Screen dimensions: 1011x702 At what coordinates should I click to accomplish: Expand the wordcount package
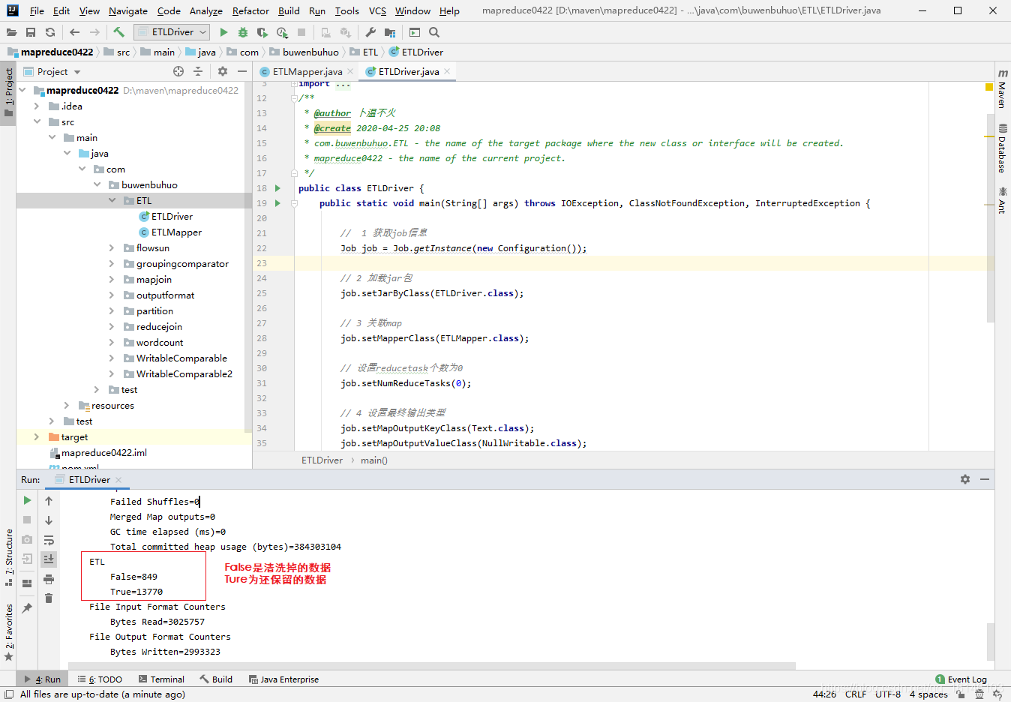[x=112, y=342]
